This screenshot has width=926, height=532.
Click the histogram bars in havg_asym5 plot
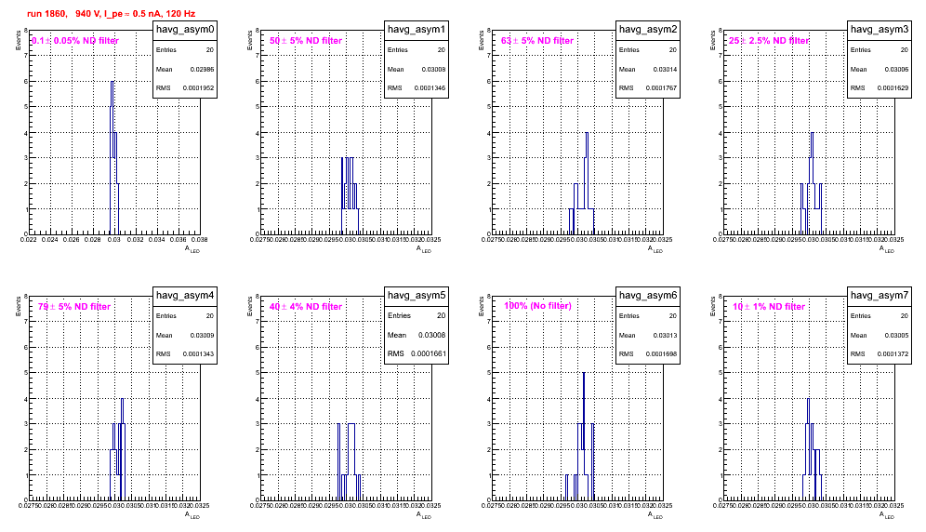[x=349, y=461]
